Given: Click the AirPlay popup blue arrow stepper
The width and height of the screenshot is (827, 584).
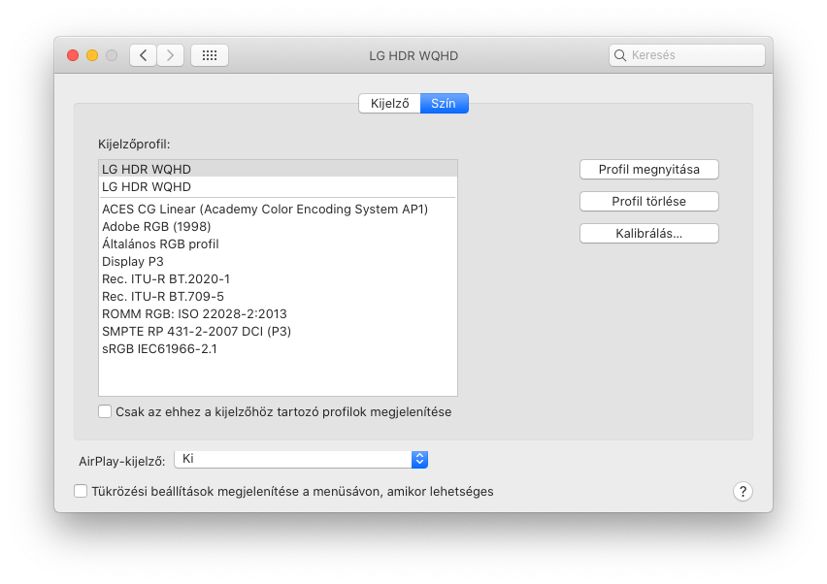Looking at the screenshot, I should click(420, 459).
